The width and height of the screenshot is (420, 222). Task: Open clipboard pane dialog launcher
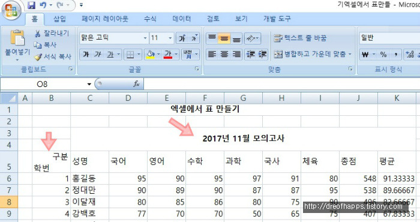(x=71, y=70)
